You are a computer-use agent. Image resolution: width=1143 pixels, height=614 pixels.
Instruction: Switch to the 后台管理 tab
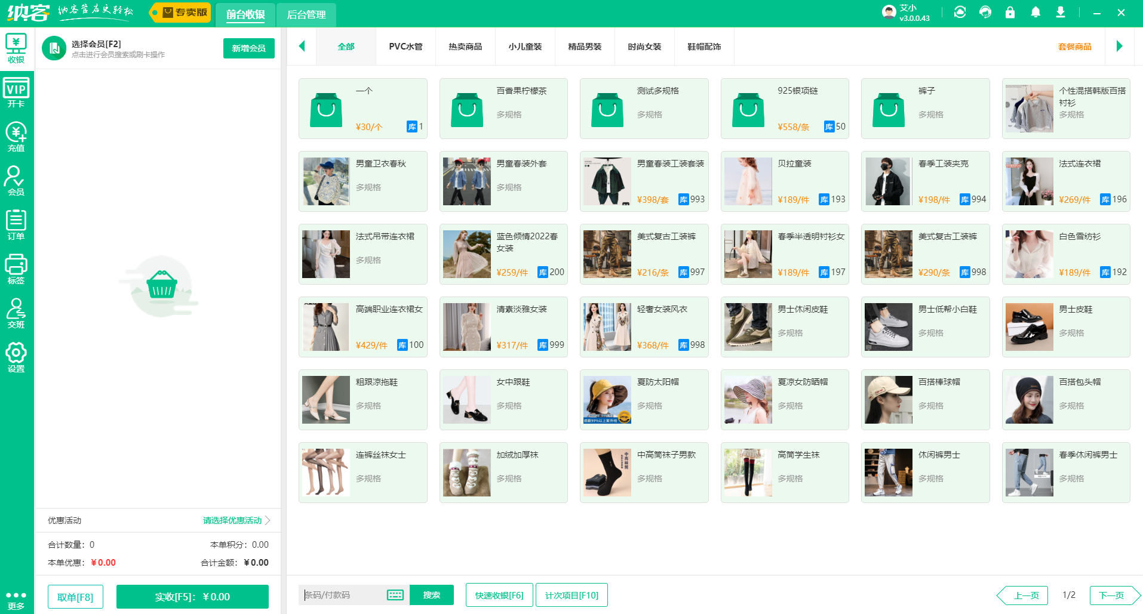click(306, 15)
